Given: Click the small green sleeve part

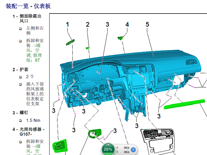Looking at the screenshot, I should point(88,48).
